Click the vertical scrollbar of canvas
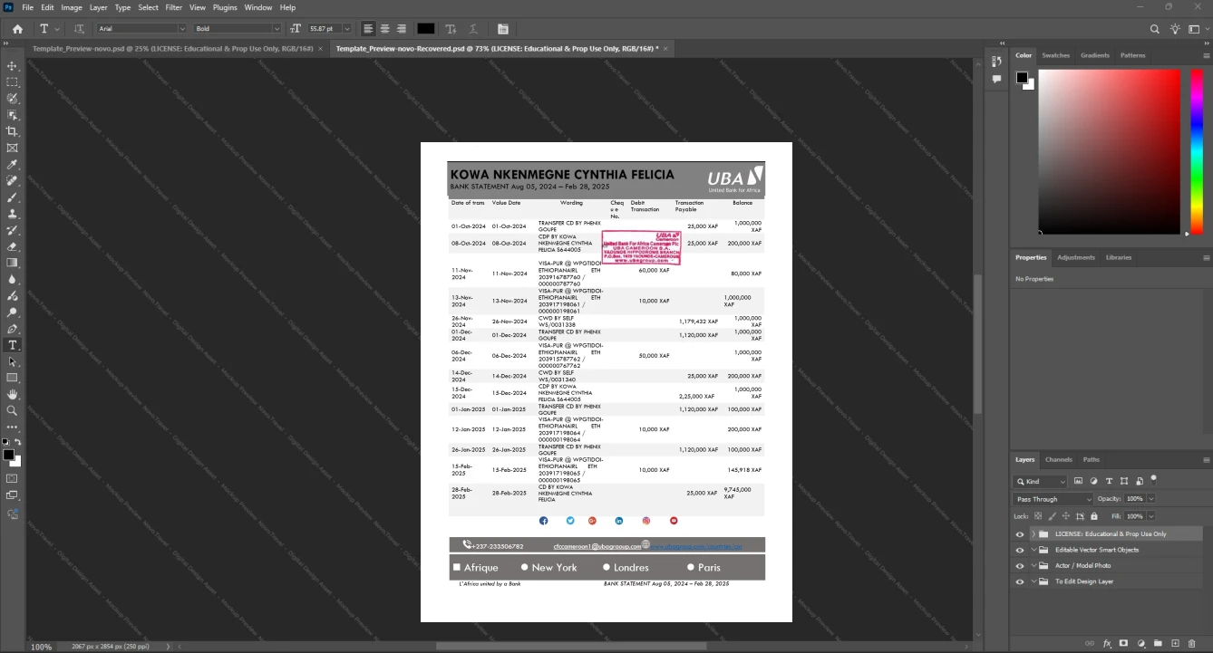Image resolution: width=1213 pixels, height=653 pixels. coord(977,344)
